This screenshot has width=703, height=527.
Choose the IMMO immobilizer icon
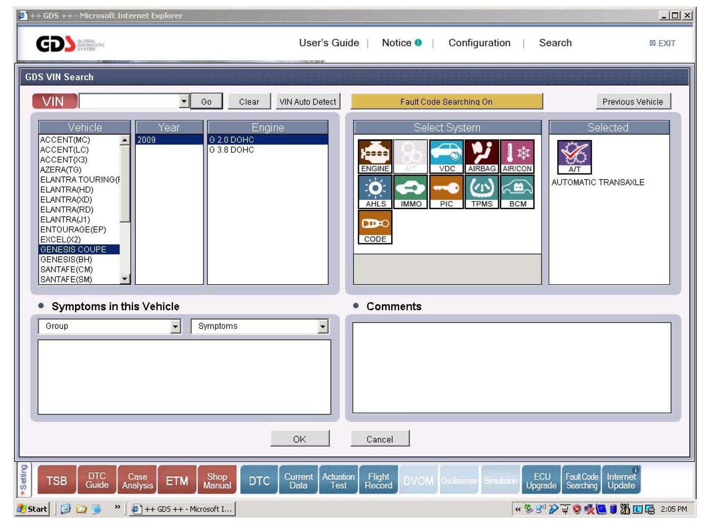coord(411,191)
